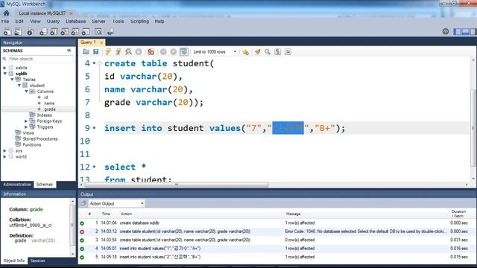
Task: Select the Object Info tab
Action: [x=14, y=261]
